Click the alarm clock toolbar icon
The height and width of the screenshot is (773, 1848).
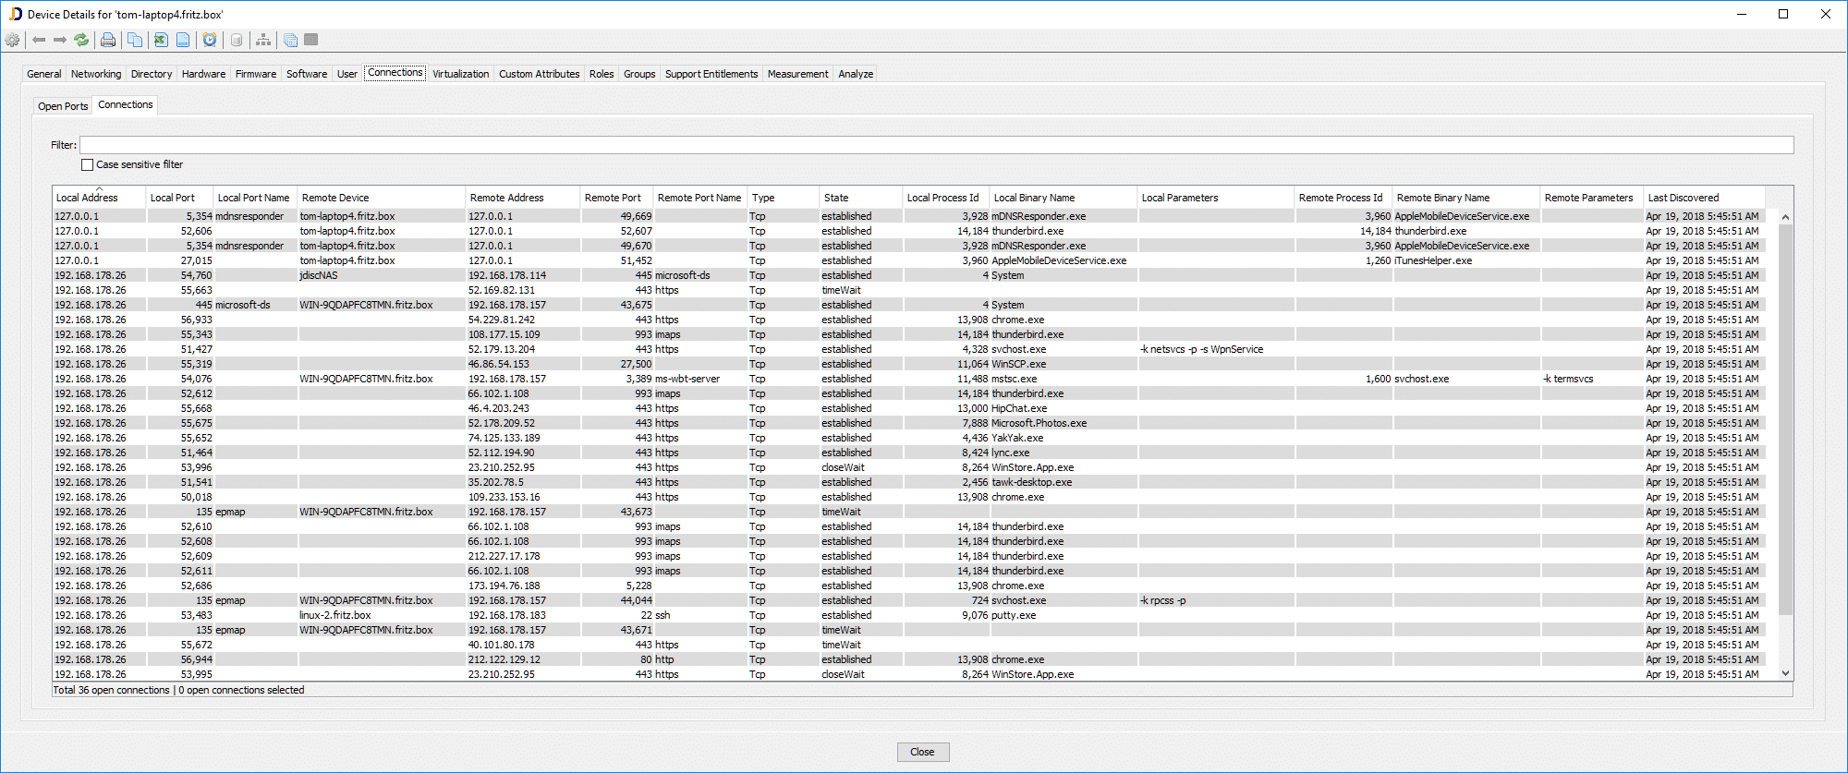tap(210, 40)
